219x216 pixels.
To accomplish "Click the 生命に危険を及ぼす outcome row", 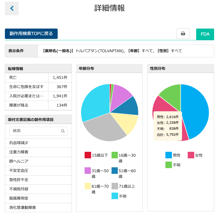I will pos(38,87).
